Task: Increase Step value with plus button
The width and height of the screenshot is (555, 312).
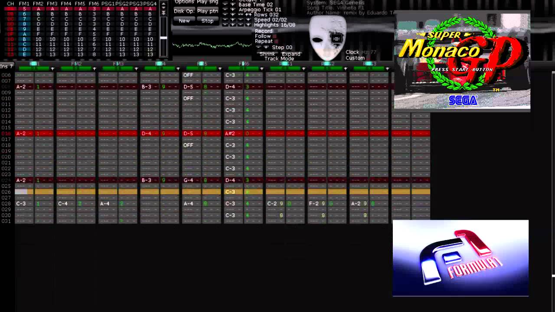Action: tap(266, 47)
